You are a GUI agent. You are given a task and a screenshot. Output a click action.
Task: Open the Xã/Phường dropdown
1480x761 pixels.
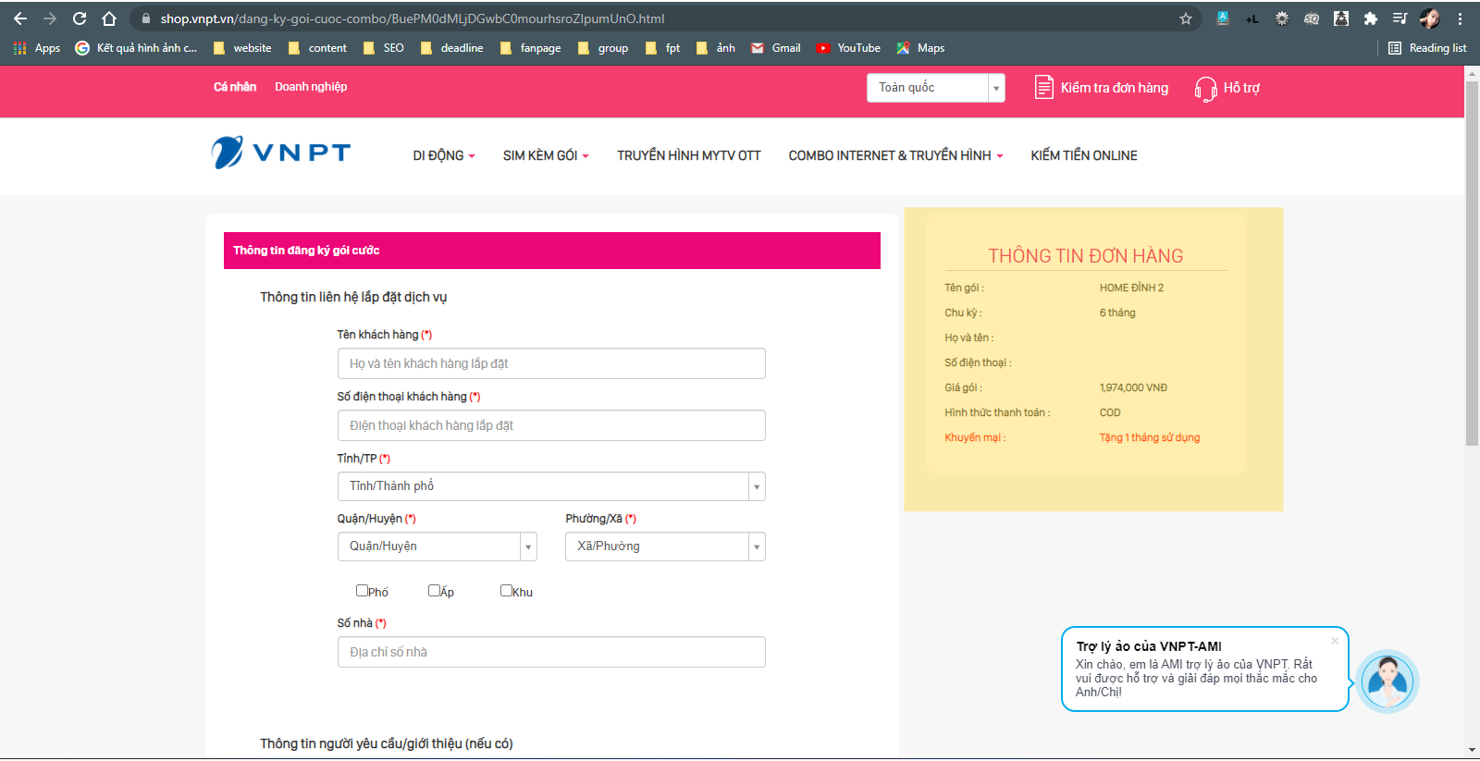[x=665, y=546]
